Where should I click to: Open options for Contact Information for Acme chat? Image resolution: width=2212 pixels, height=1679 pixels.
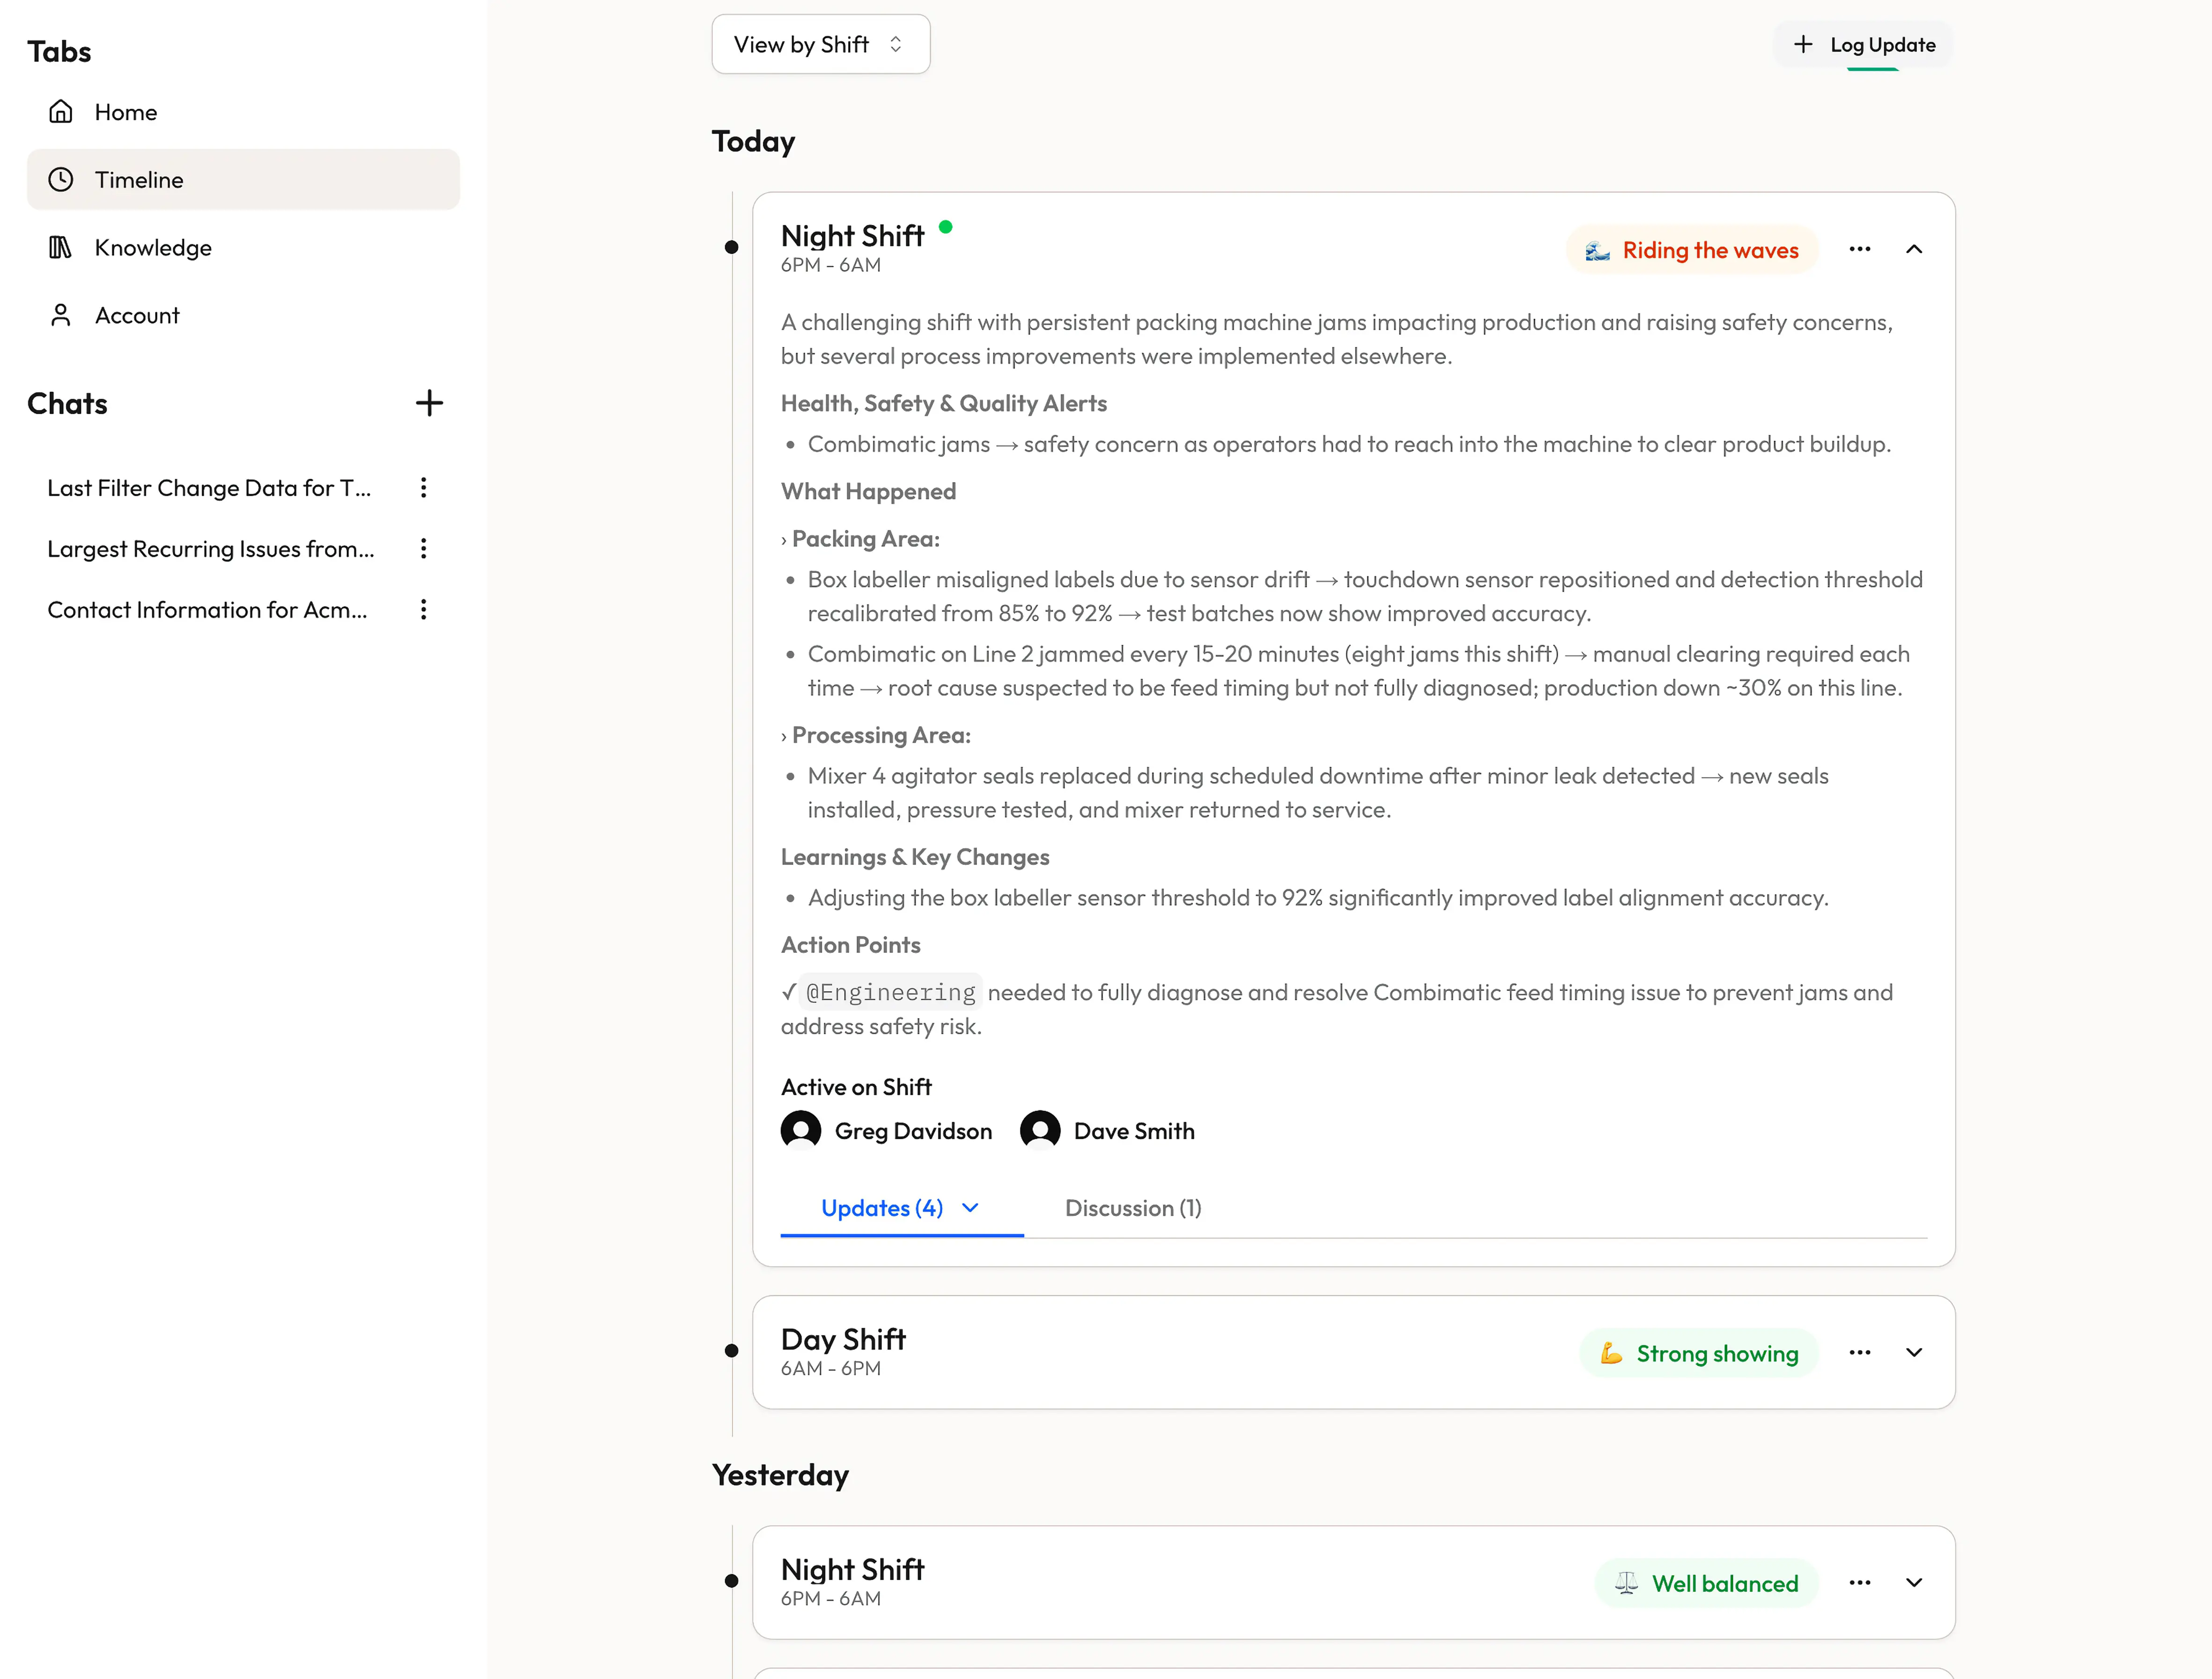[x=423, y=609]
